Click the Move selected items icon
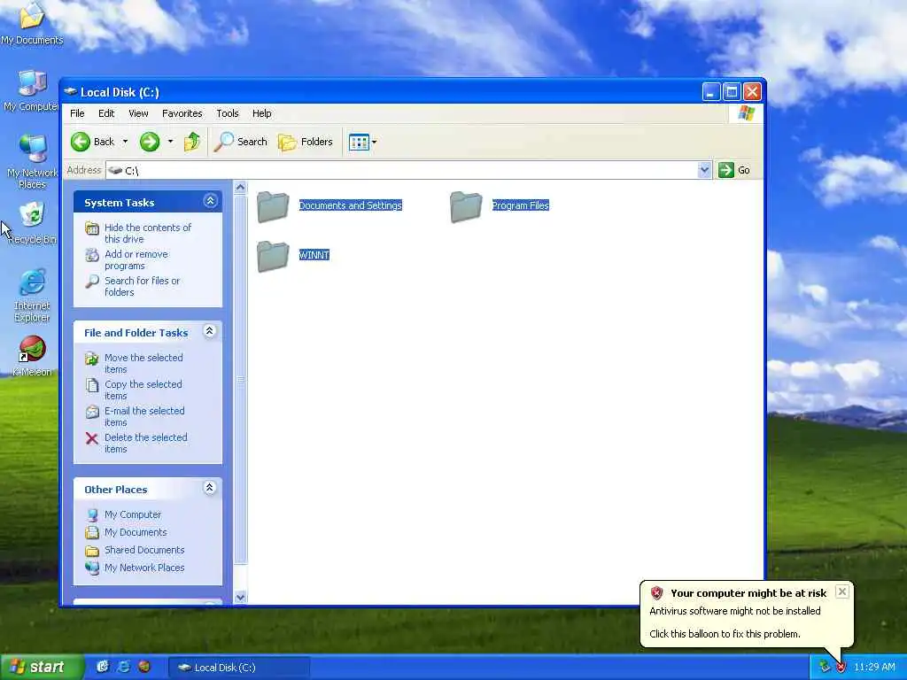 point(91,359)
